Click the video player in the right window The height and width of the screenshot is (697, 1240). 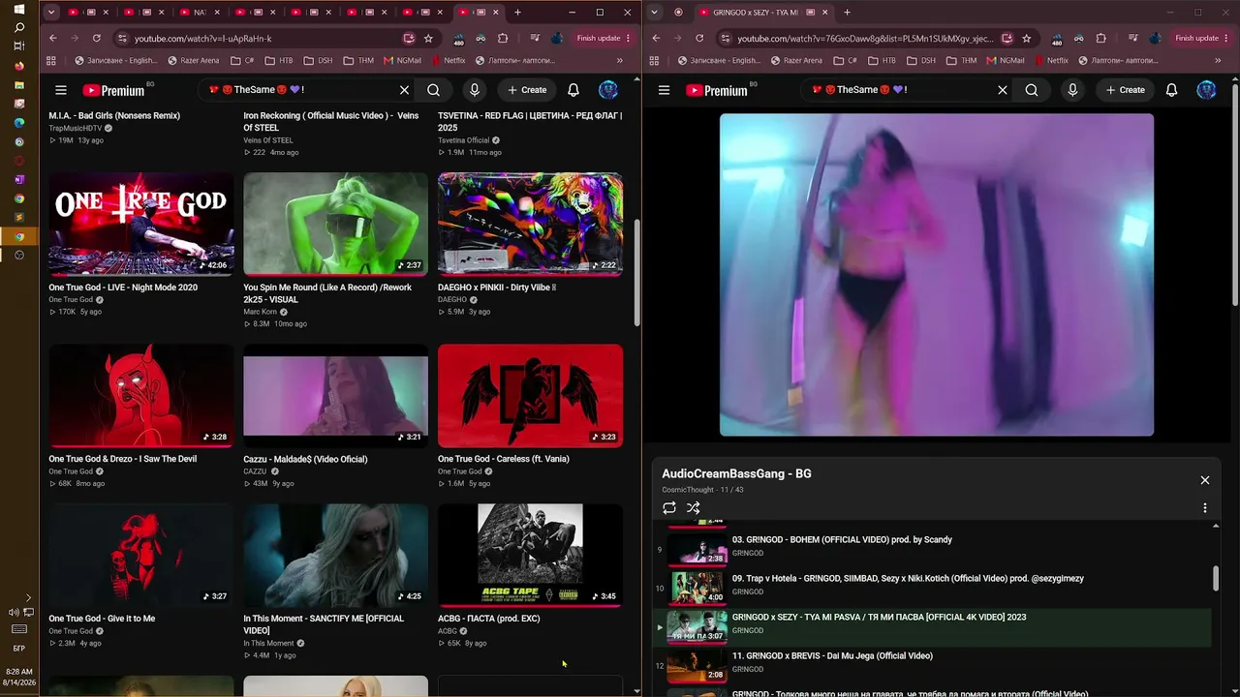coord(937,275)
